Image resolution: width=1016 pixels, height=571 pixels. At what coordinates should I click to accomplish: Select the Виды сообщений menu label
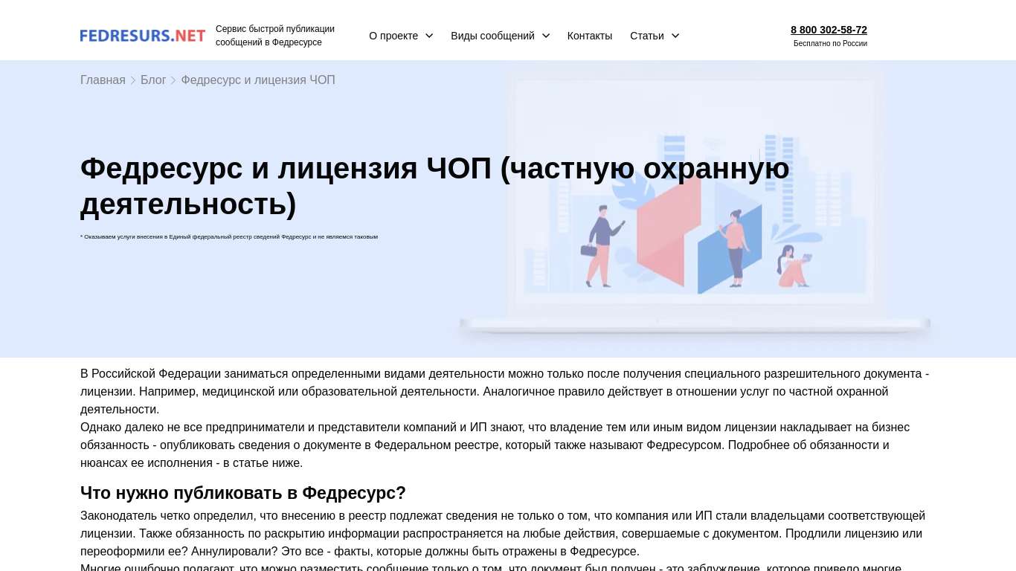pyautogui.click(x=492, y=36)
